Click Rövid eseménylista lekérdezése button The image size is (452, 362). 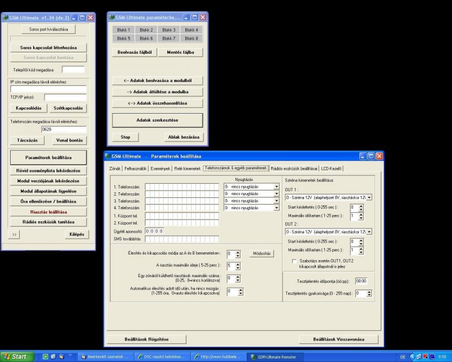[x=49, y=171]
